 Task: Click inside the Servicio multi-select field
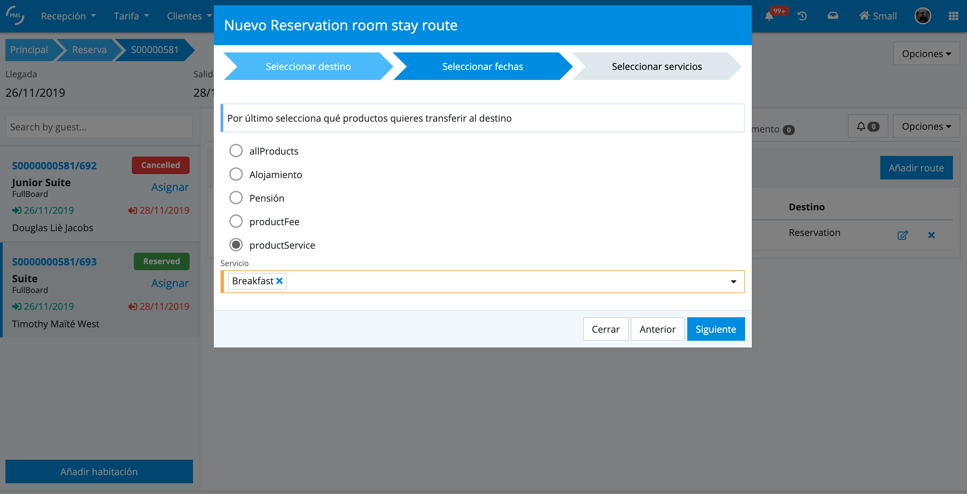483,282
